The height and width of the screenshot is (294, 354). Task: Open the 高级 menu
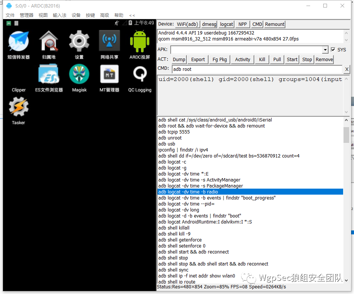click(x=105, y=15)
